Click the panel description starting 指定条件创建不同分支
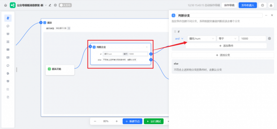The width and height of the screenshot is (277, 129). click(x=206, y=21)
